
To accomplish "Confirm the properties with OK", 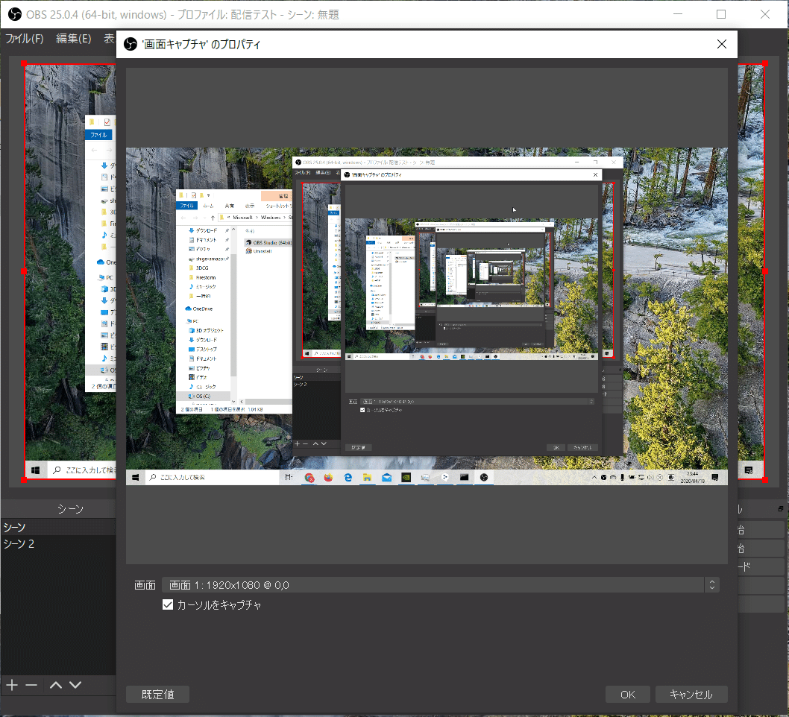I will 627,695.
